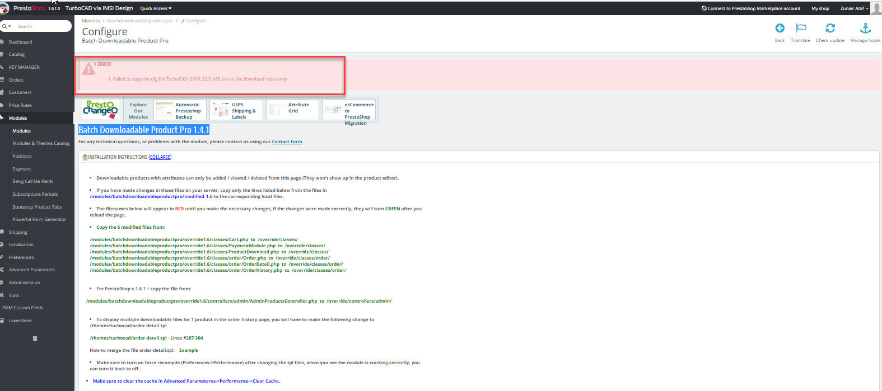Viewport: 882px width, 391px height.
Task: Open FMM Custom Fields
Action: [22, 308]
